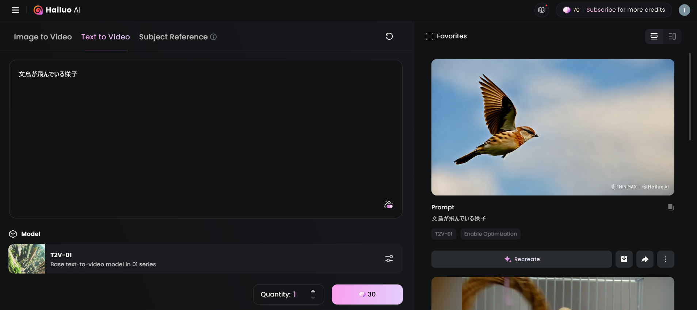The width and height of the screenshot is (697, 310).
Task: Open the Subject Reference tab
Action: point(173,37)
